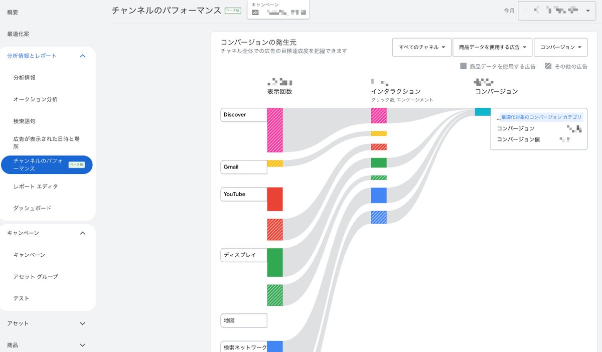Screen dimensions: 602x352
Task: Open テスト in sidebar
Action: tap(21, 298)
